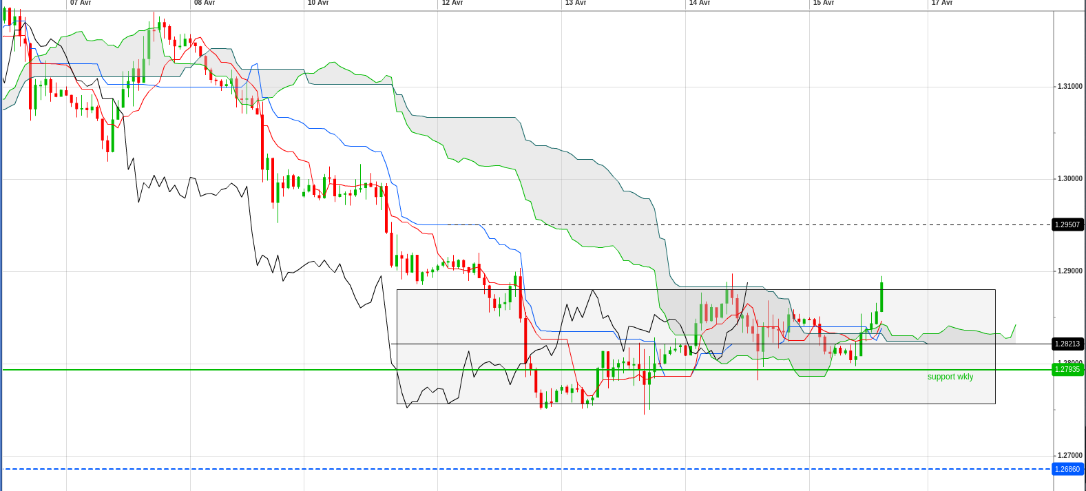Viewport: 1086px width, 491px height.
Task: Click the 'support wkly' annotation text
Action: (950, 377)
